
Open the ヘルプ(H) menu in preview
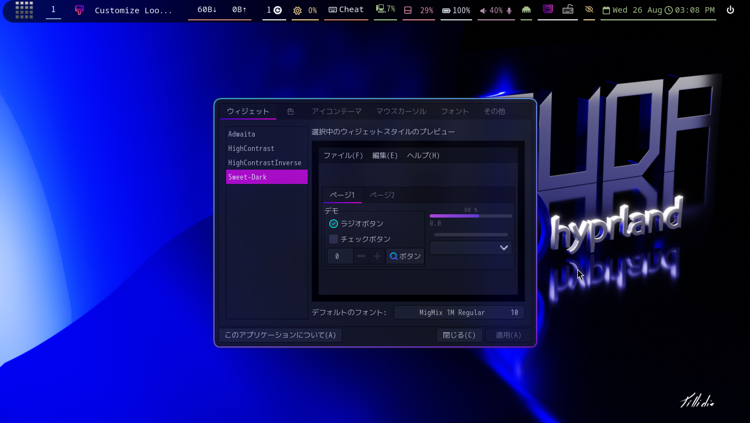pos(424,155)
